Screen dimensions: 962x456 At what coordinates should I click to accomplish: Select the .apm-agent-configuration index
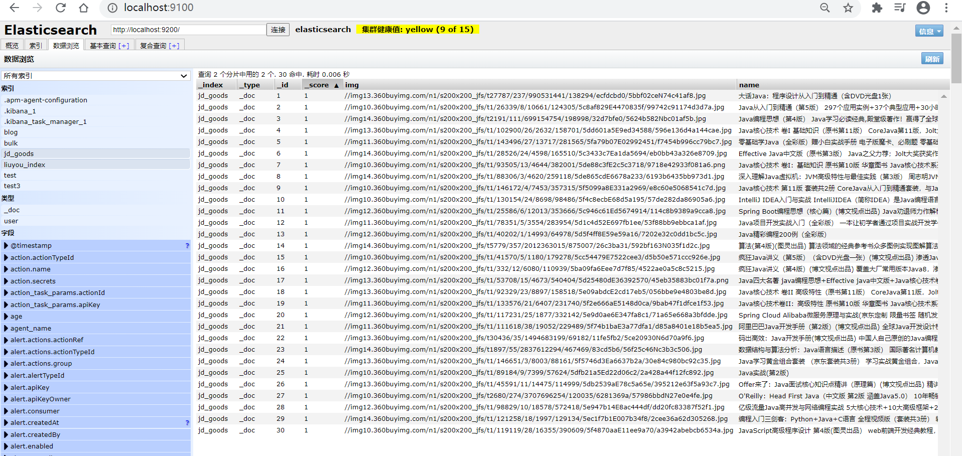(96, 100)
